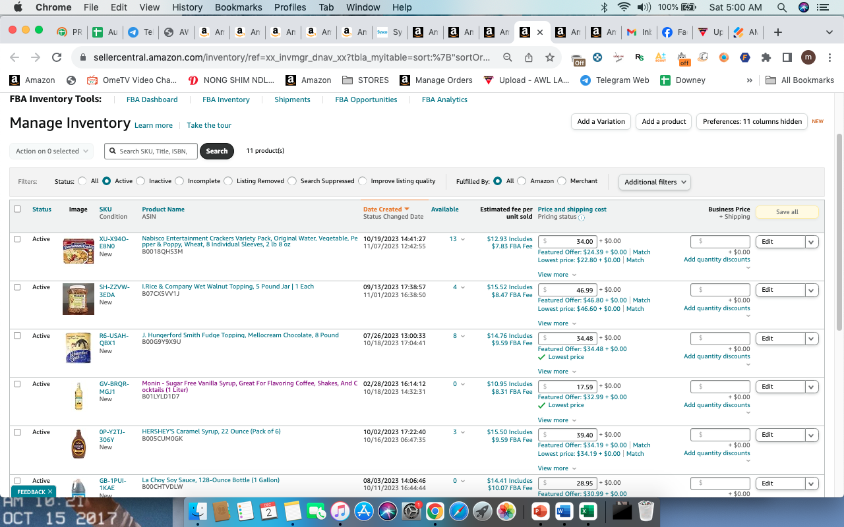Image resolution: width=844 pixels, height=527 pixels.
Task: Click the RS extension icon
Action: 640,57
